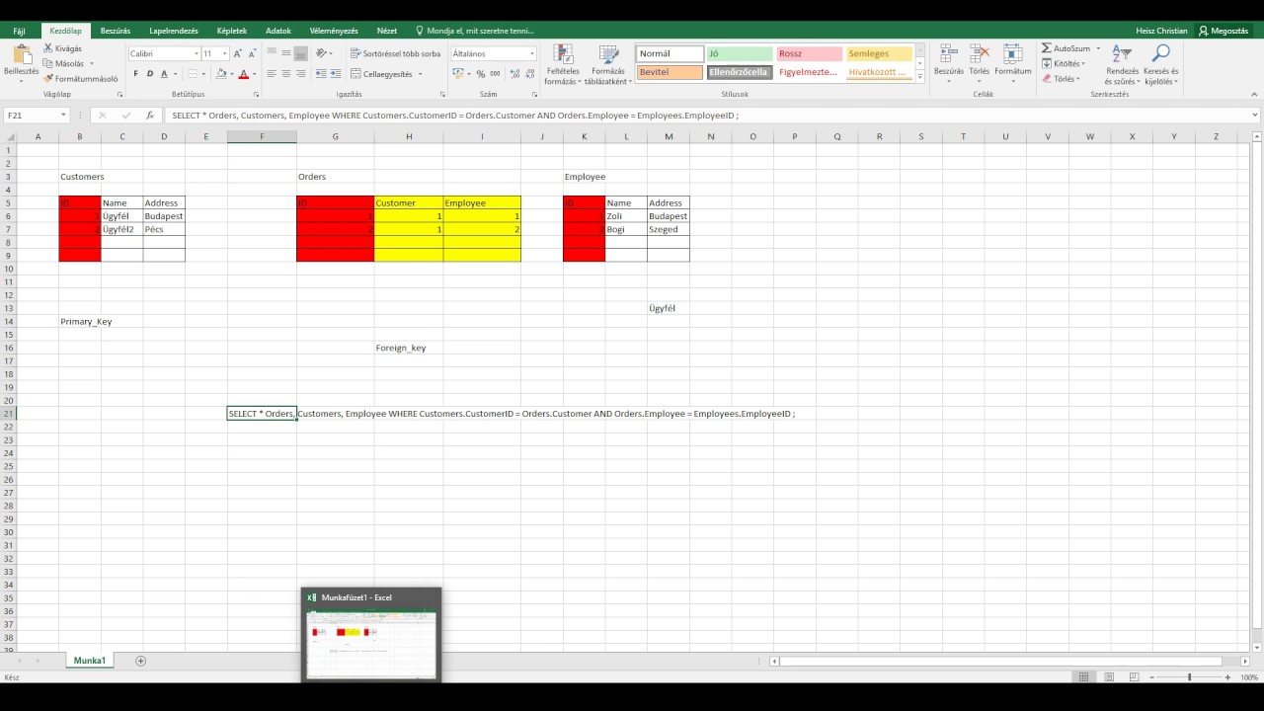Open the font size 11 dropdown
The image size is (1264, 711).
225,54
